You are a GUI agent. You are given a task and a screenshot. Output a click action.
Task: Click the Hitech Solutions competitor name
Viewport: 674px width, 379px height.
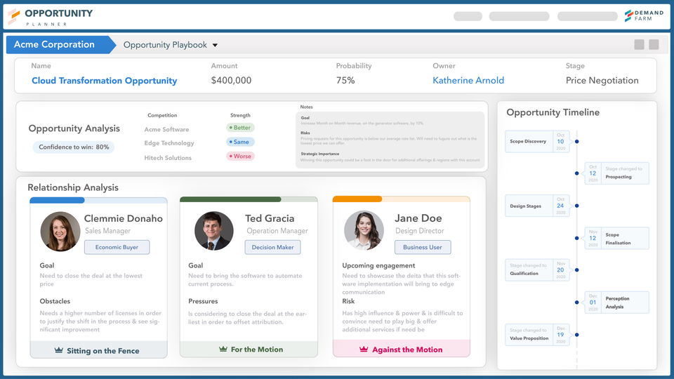[x=168, y=158]
